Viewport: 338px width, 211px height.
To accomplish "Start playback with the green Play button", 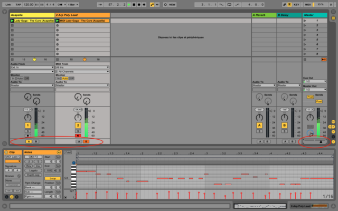I will [129, 5].
